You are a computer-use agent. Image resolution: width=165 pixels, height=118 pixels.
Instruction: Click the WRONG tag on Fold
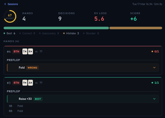[x=32, y=68]
